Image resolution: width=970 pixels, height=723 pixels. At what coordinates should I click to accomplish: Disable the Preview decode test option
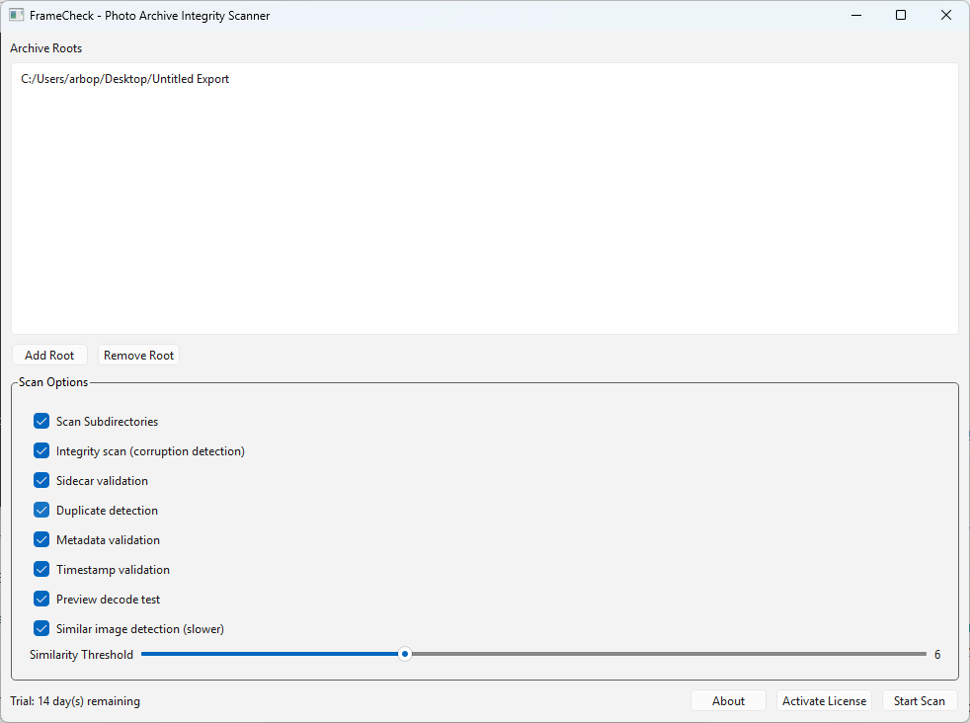pyautogui.click(x=40, y=599)
